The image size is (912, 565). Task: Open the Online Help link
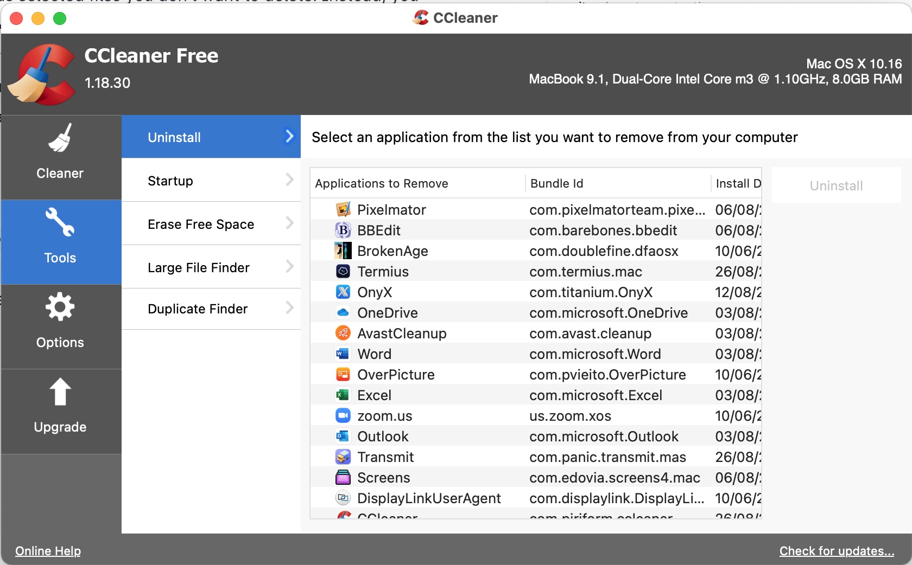coord(48,551)
